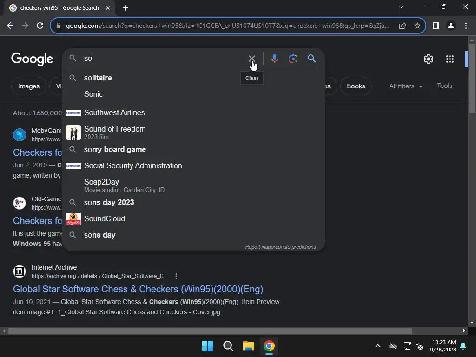
Task: Select the Sonic suggestion
Action: tap(193, 94)
